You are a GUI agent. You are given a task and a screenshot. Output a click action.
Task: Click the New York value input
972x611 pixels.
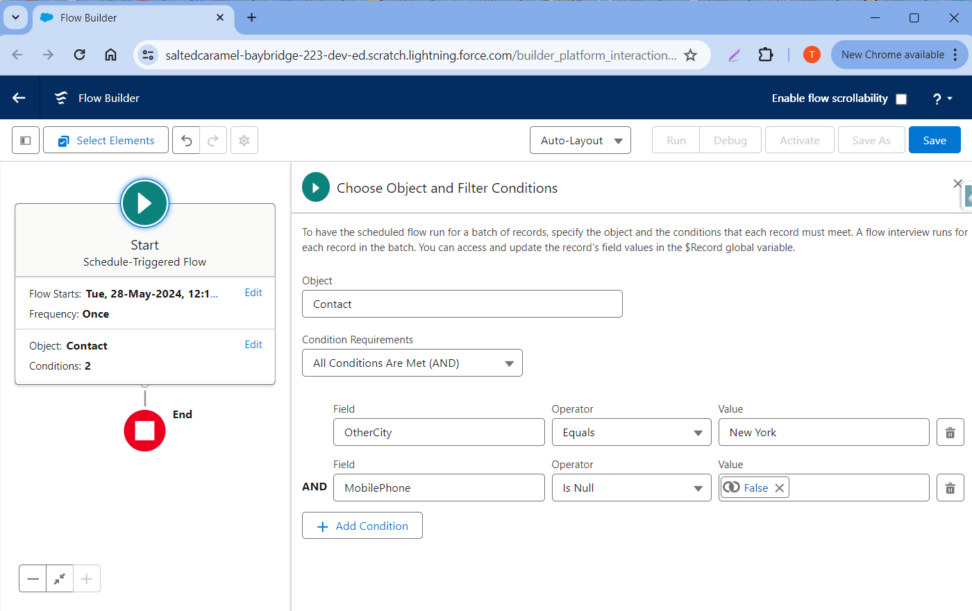[824, 432]
